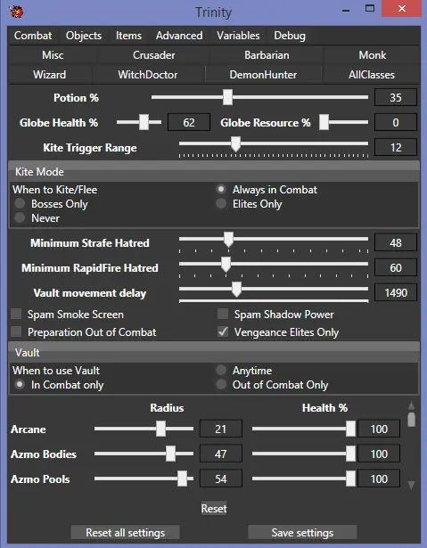This screenshot has width=427, height=548.
Task: Choose Anytime for Vault usage
Action: pyautogui.click(x=221, y=370)
